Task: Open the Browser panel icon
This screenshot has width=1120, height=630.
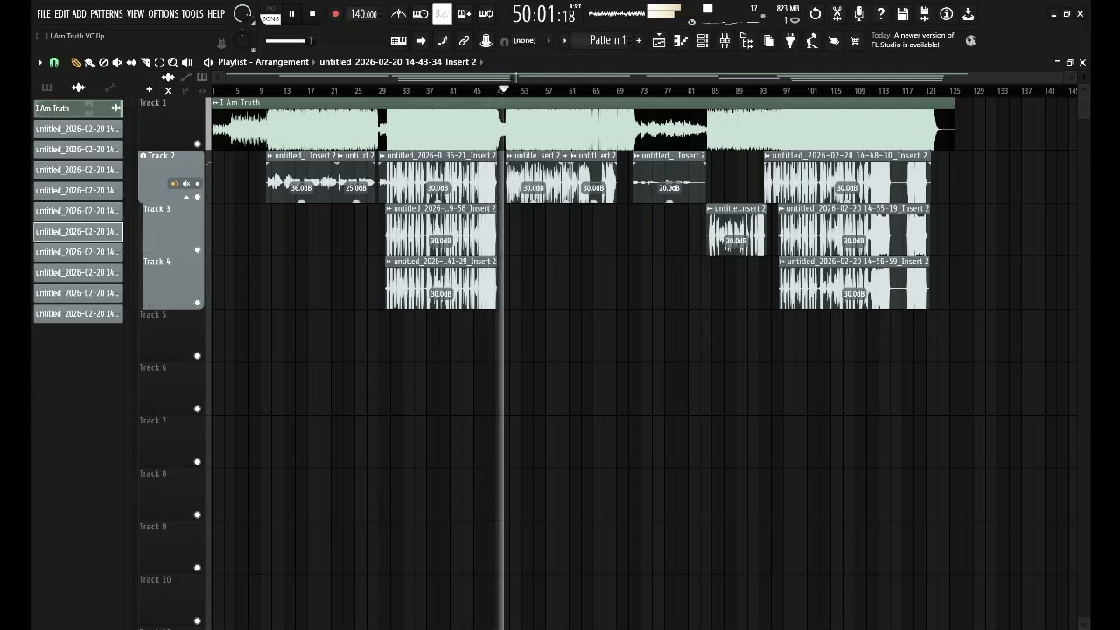Action: 746,41
